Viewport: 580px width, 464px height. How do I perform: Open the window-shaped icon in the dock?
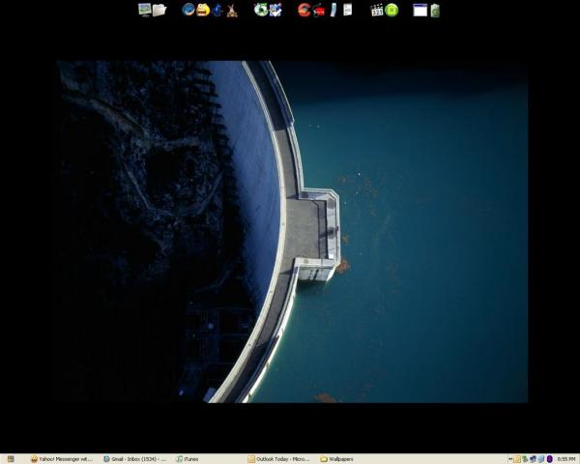(420, 10)
